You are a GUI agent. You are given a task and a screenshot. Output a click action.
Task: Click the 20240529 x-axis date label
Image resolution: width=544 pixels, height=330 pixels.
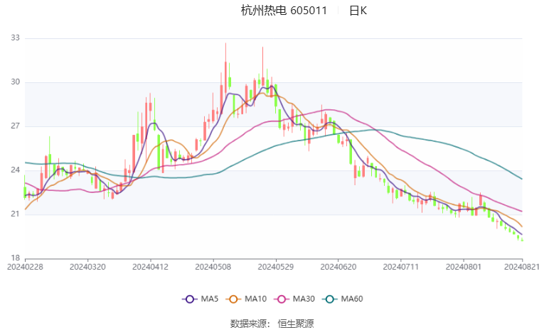point(276,268)
